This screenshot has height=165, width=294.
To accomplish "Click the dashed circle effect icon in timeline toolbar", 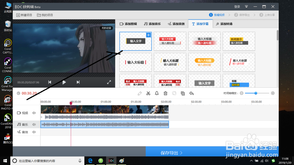I will point(174,93).
